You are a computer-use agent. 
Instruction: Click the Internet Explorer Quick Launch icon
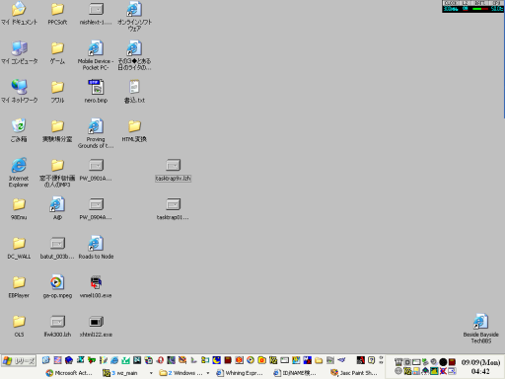point(114,360)
